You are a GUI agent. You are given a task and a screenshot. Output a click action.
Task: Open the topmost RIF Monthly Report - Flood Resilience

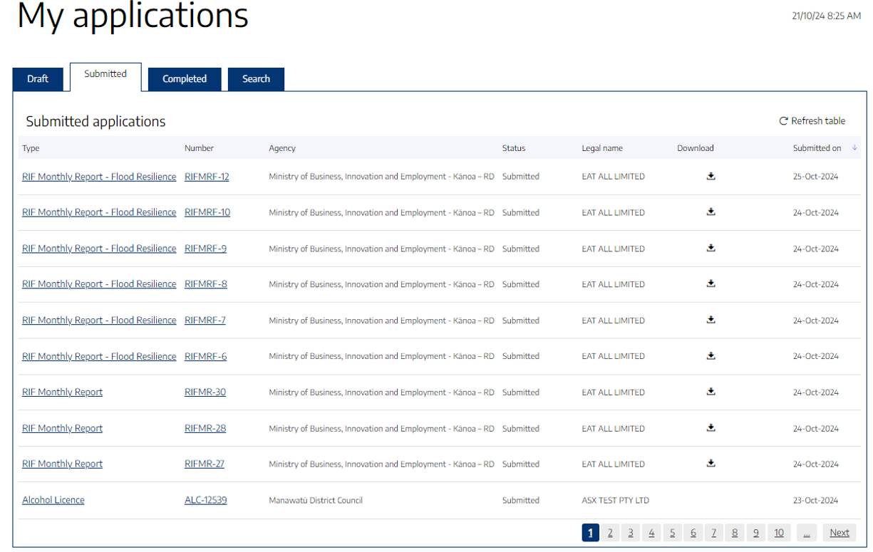point(99,176)
